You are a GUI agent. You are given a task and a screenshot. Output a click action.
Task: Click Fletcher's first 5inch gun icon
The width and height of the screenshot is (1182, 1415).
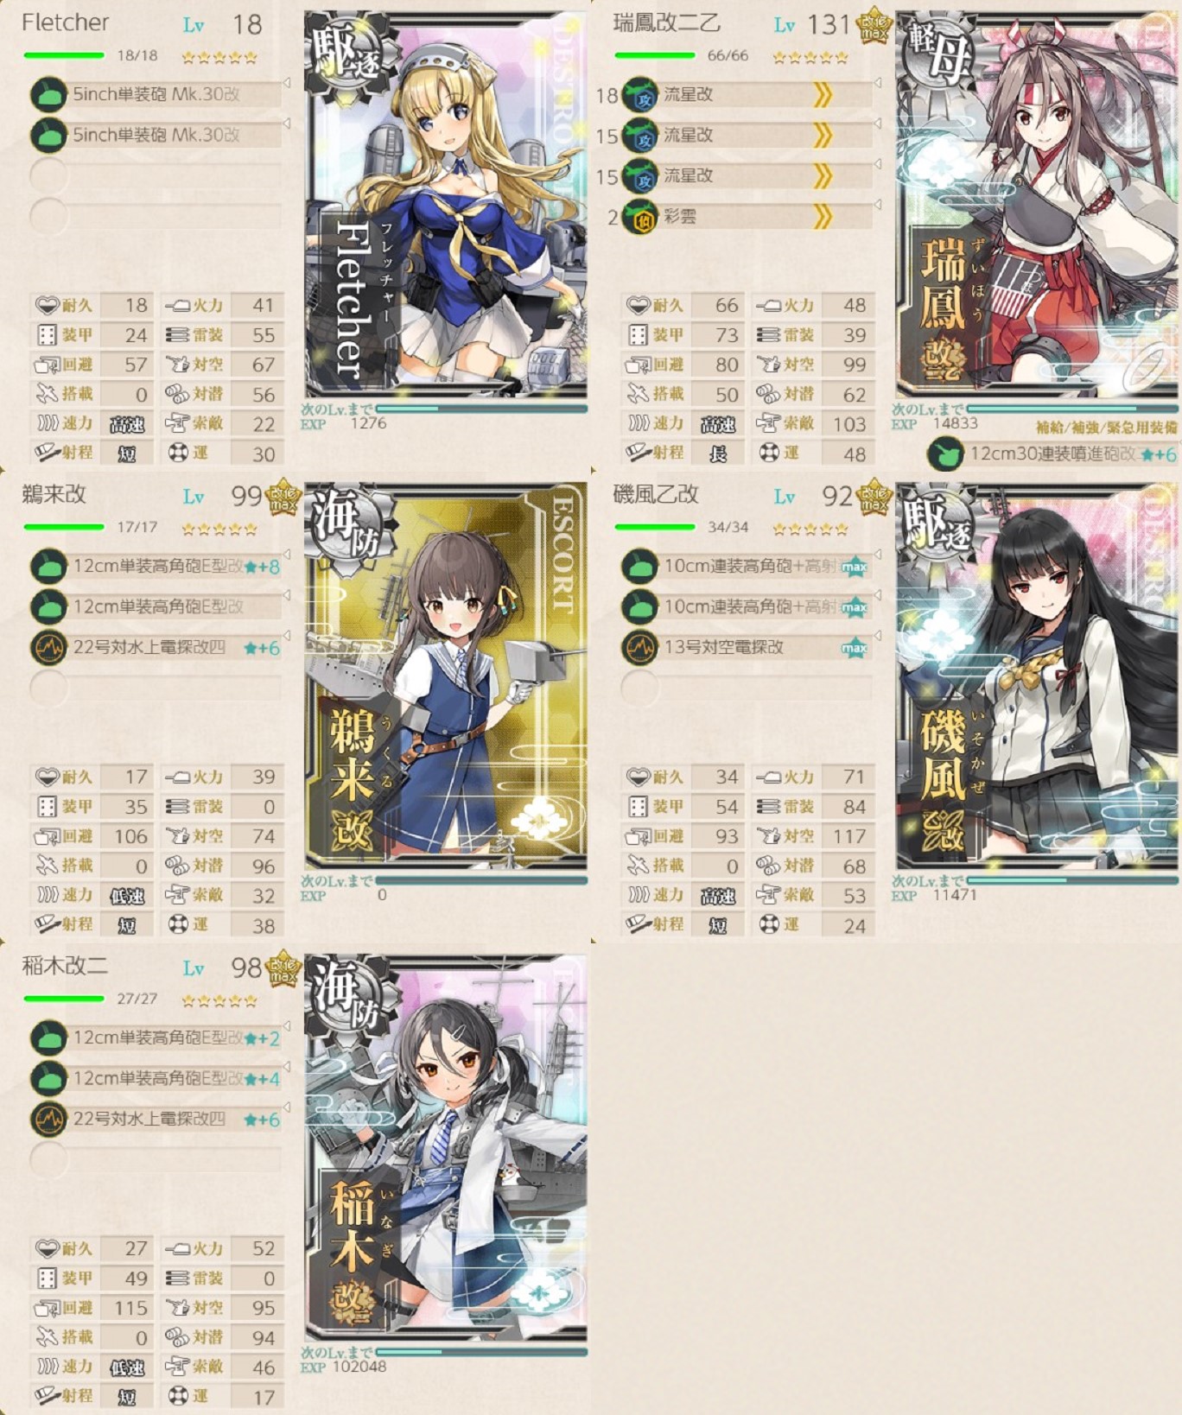click(x=48, y=94)
